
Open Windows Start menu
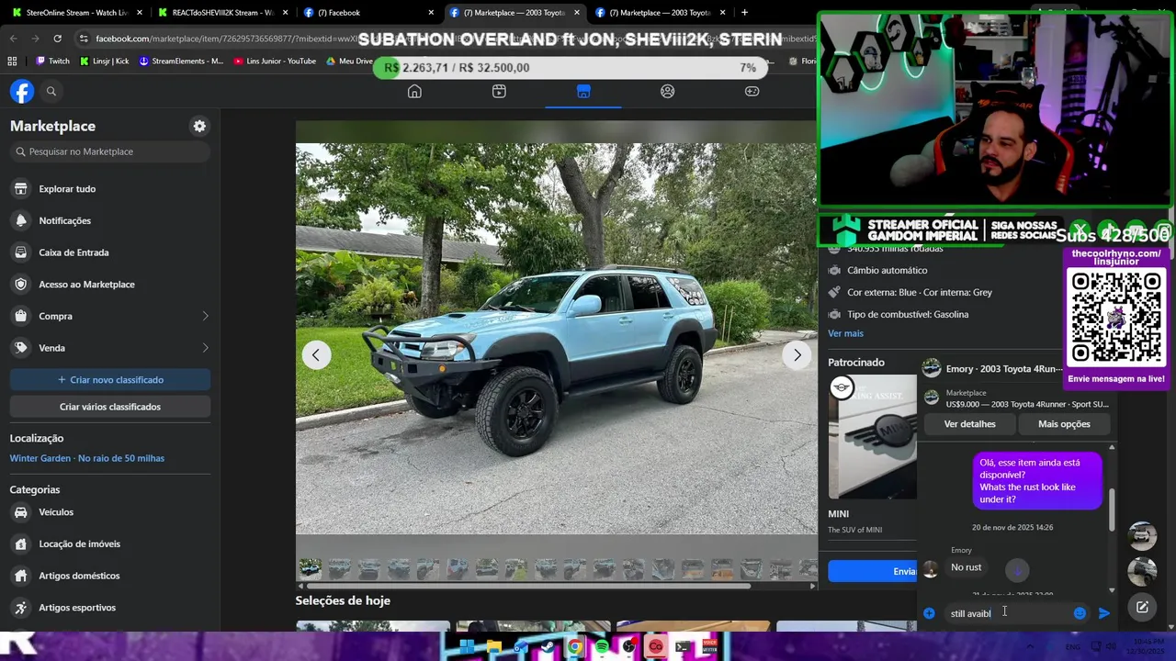click(x=467, y=647)
